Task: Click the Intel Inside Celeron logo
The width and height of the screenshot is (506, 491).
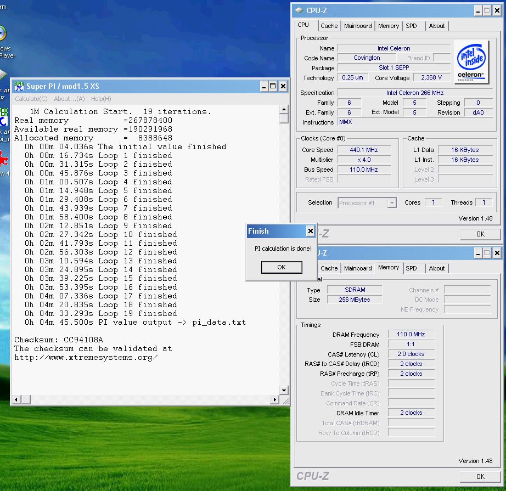Action: (x=471, y=62)
